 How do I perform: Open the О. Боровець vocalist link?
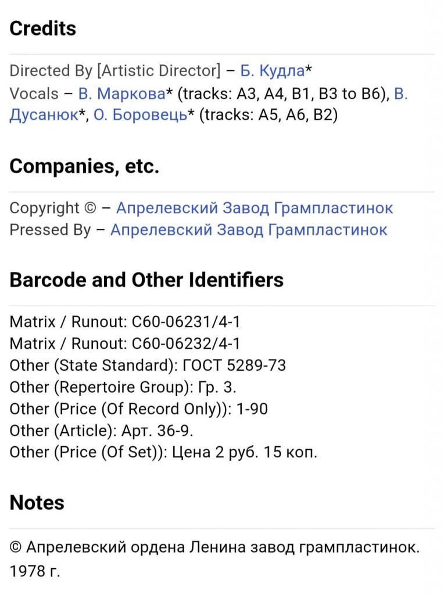[140, 114]
